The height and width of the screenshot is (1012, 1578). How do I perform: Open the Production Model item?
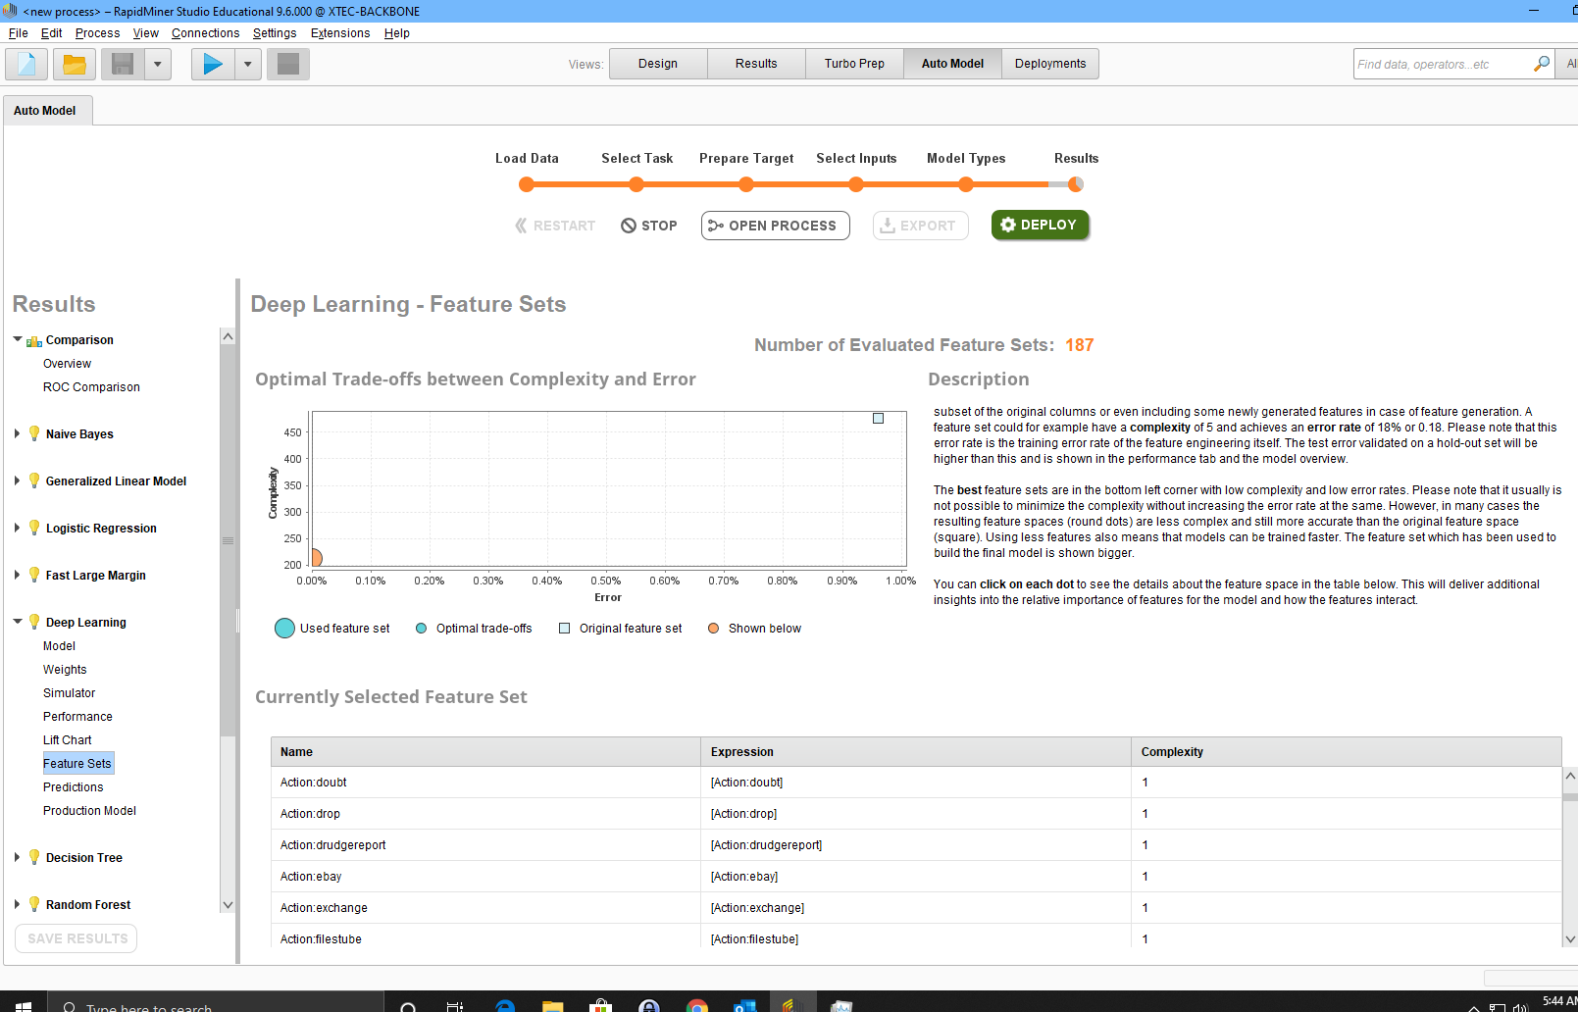click(89, 811)
